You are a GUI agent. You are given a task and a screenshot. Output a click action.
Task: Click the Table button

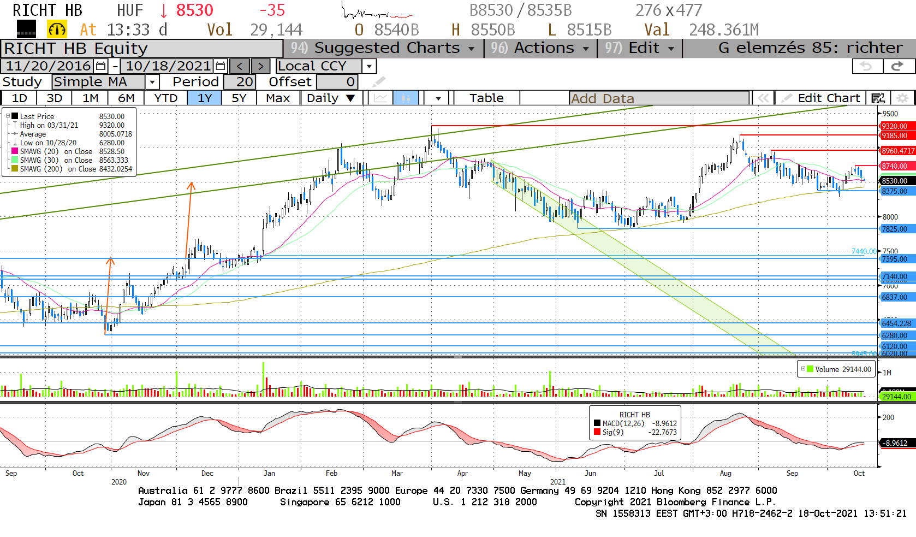point(486,98)
